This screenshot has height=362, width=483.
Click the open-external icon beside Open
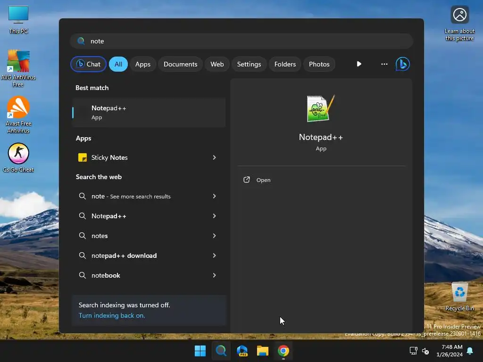246,180
